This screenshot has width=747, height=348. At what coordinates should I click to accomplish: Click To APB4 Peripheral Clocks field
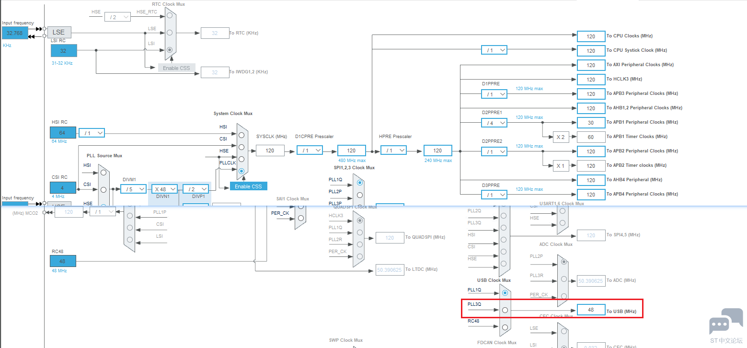[x=591, y=195]
